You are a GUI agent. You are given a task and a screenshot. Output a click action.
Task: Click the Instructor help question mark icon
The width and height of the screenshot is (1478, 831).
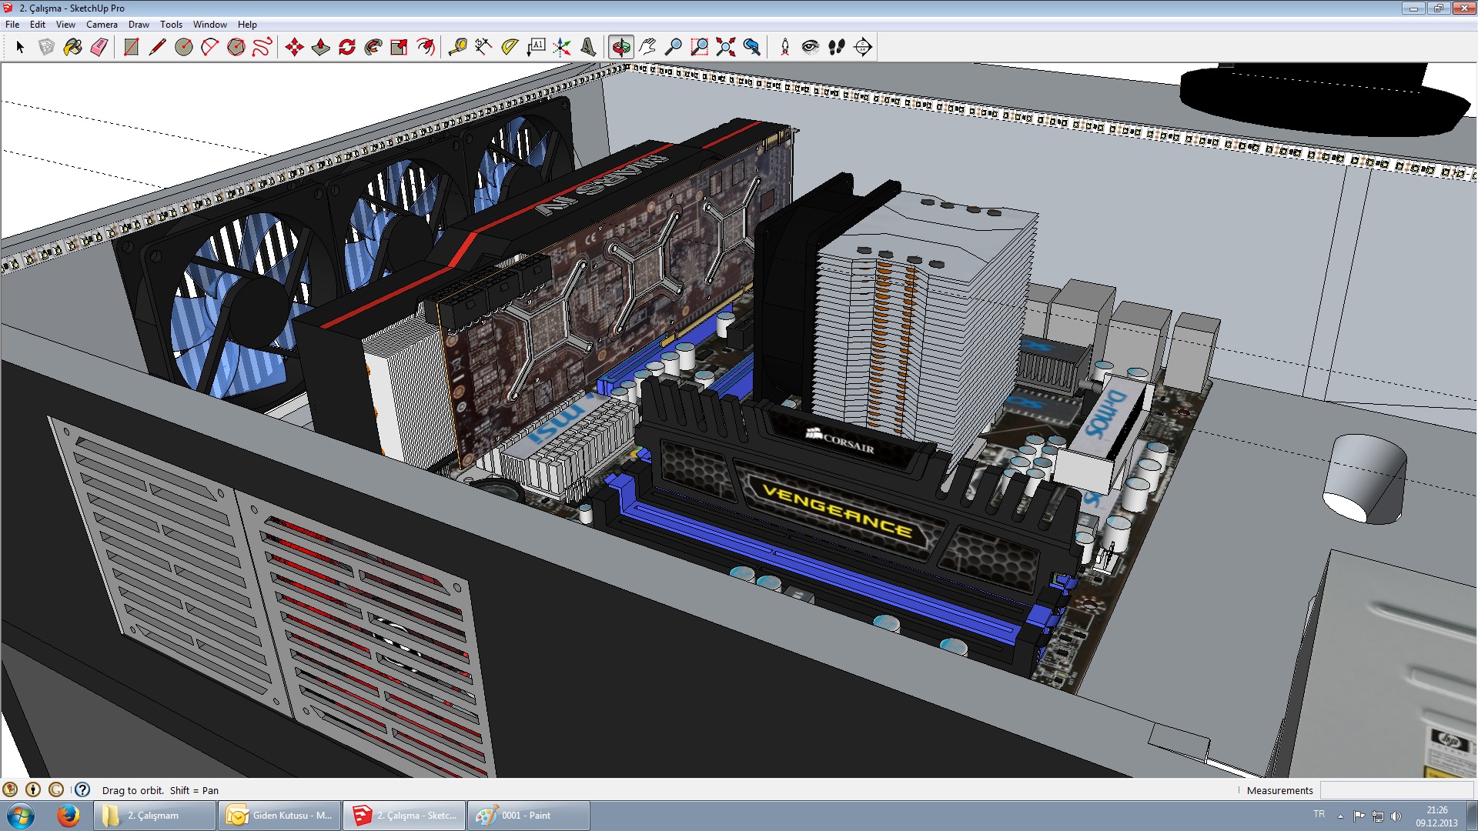tap(82, 789)
